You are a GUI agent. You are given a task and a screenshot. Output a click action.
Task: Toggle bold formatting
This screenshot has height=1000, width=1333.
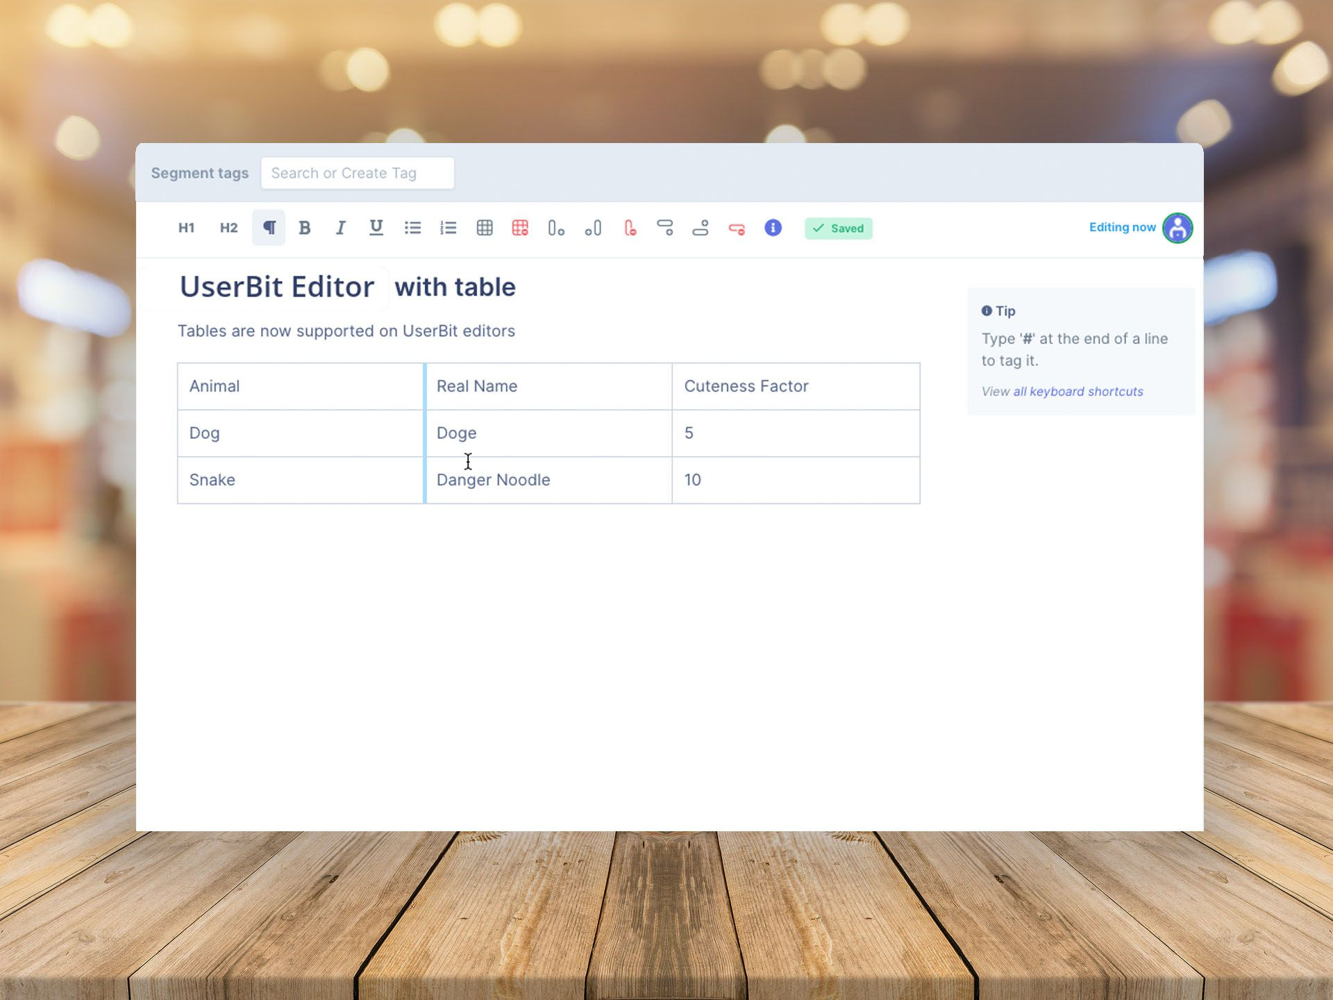coord(304,228)
